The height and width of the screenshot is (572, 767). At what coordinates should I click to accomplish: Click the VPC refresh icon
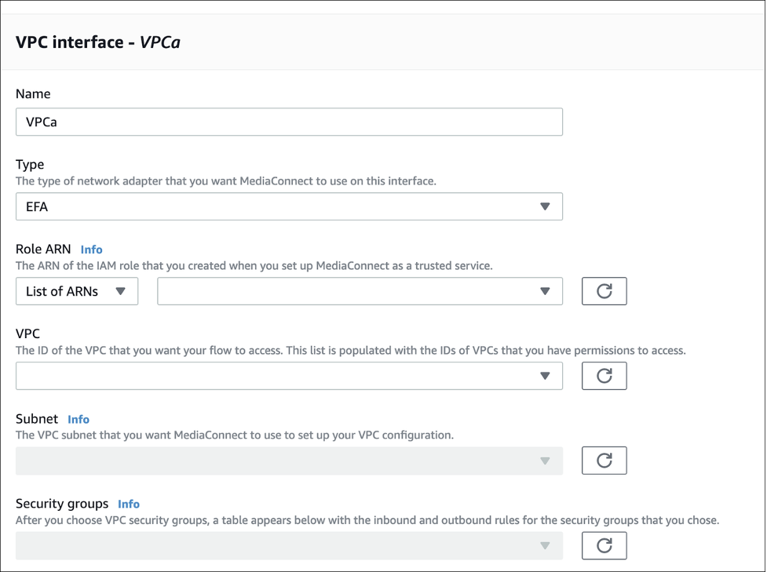click(x=604, y=376)
